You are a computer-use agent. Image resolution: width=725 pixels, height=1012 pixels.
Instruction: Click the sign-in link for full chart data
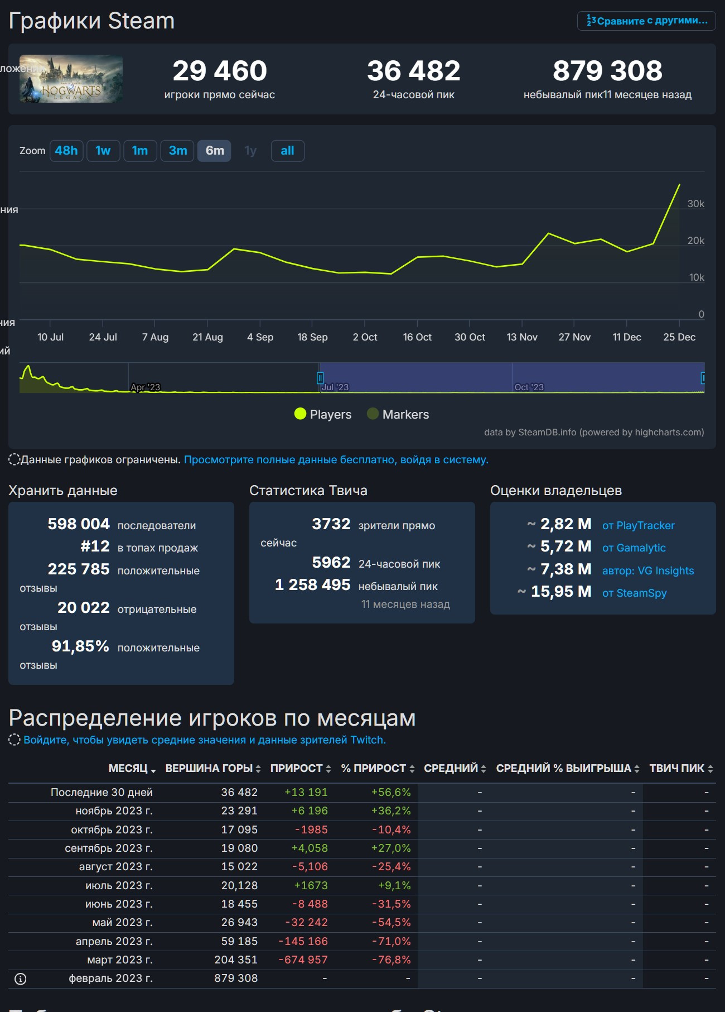[336, 459]
